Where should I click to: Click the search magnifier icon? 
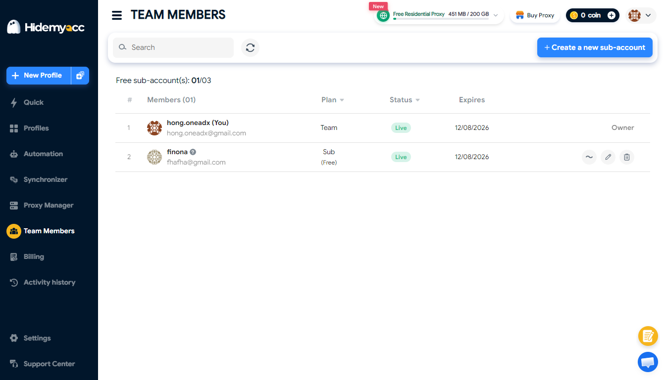tap(122, 47)
